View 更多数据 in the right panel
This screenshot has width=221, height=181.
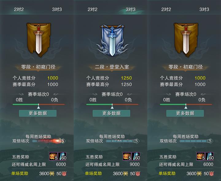pyautogui.click(x=185, y=113)
